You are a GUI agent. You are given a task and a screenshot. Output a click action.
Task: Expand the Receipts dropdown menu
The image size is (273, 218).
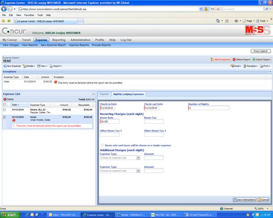tap(252, 66)
